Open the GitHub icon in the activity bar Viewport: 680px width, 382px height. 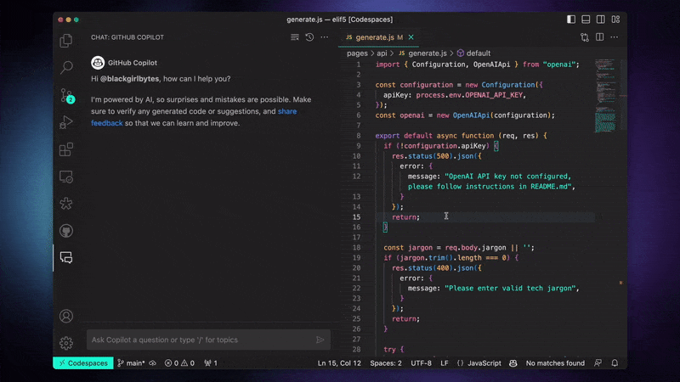(x=66, y=230)
